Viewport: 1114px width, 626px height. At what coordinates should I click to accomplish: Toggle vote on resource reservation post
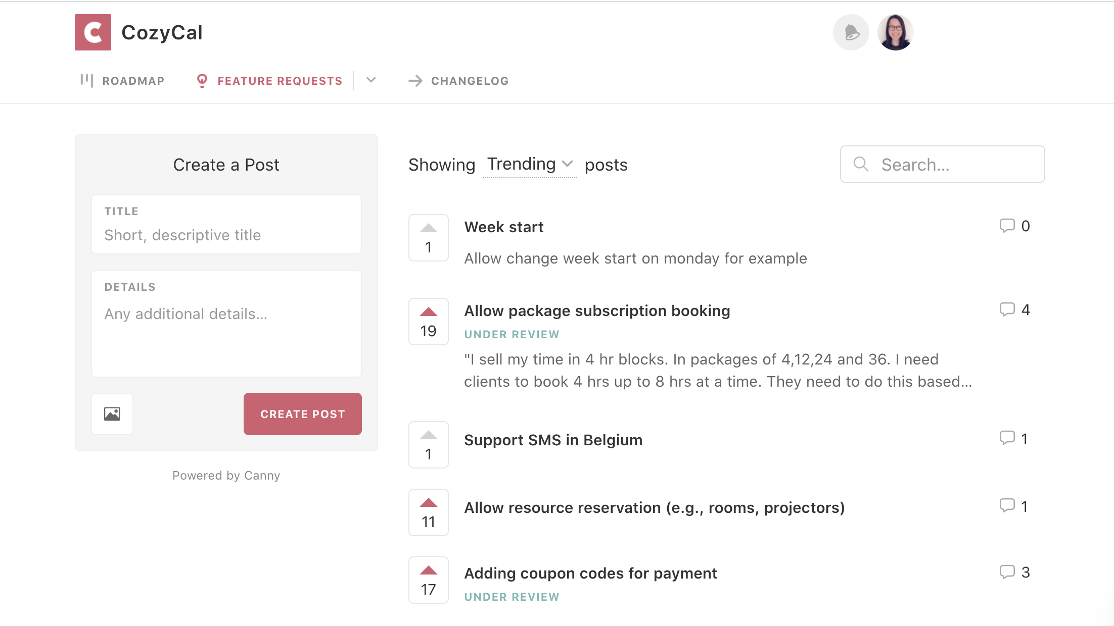[428, 512]
